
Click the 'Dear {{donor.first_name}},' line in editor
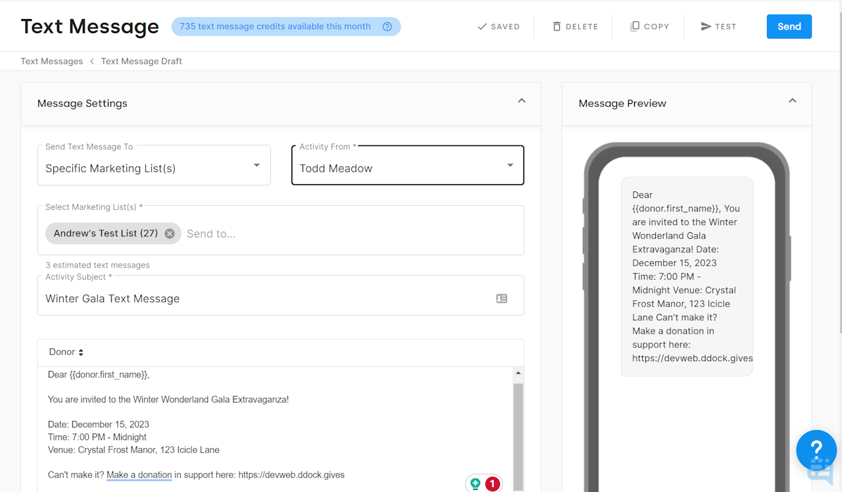99,375
